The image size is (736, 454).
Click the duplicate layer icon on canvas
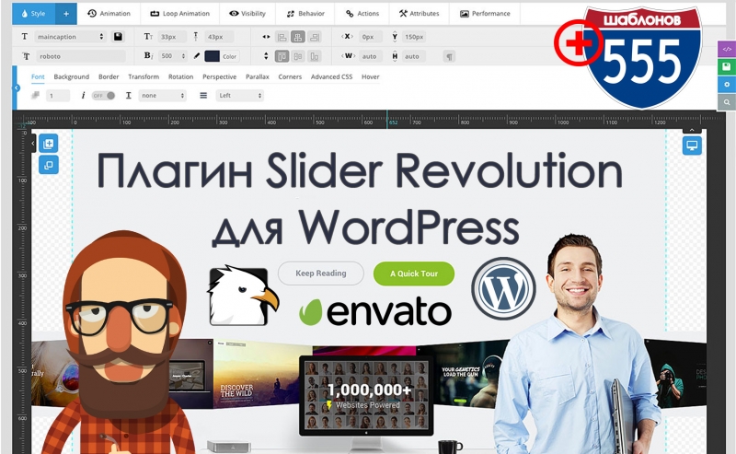(49, 165)
